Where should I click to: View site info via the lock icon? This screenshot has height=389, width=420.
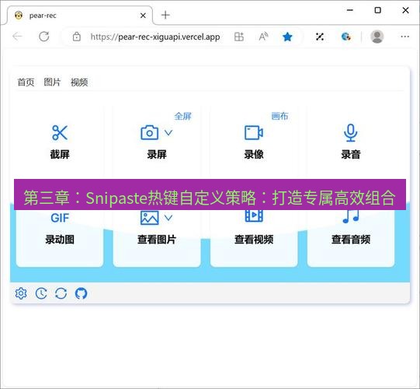point(77,37)
